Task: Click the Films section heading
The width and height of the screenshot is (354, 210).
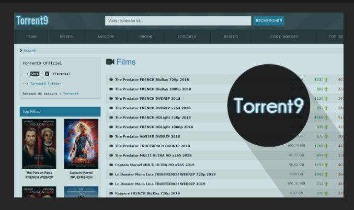Action: [126, 62]
